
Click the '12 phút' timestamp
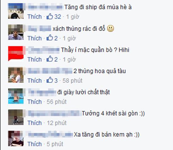57,123
